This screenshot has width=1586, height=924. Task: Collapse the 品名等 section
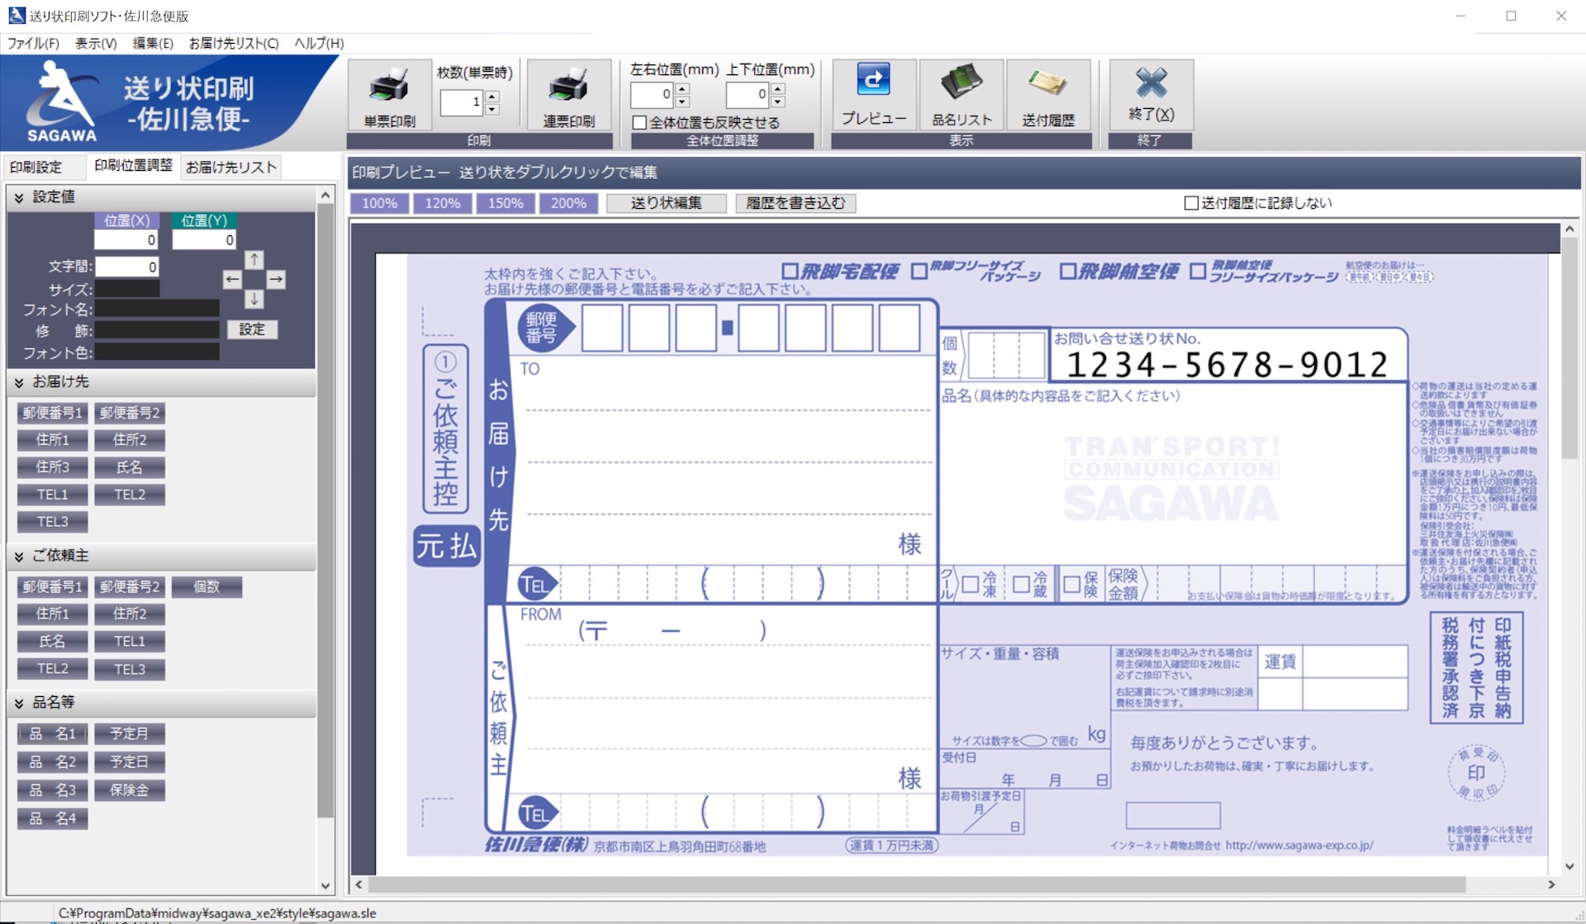(x=19, y=703)
